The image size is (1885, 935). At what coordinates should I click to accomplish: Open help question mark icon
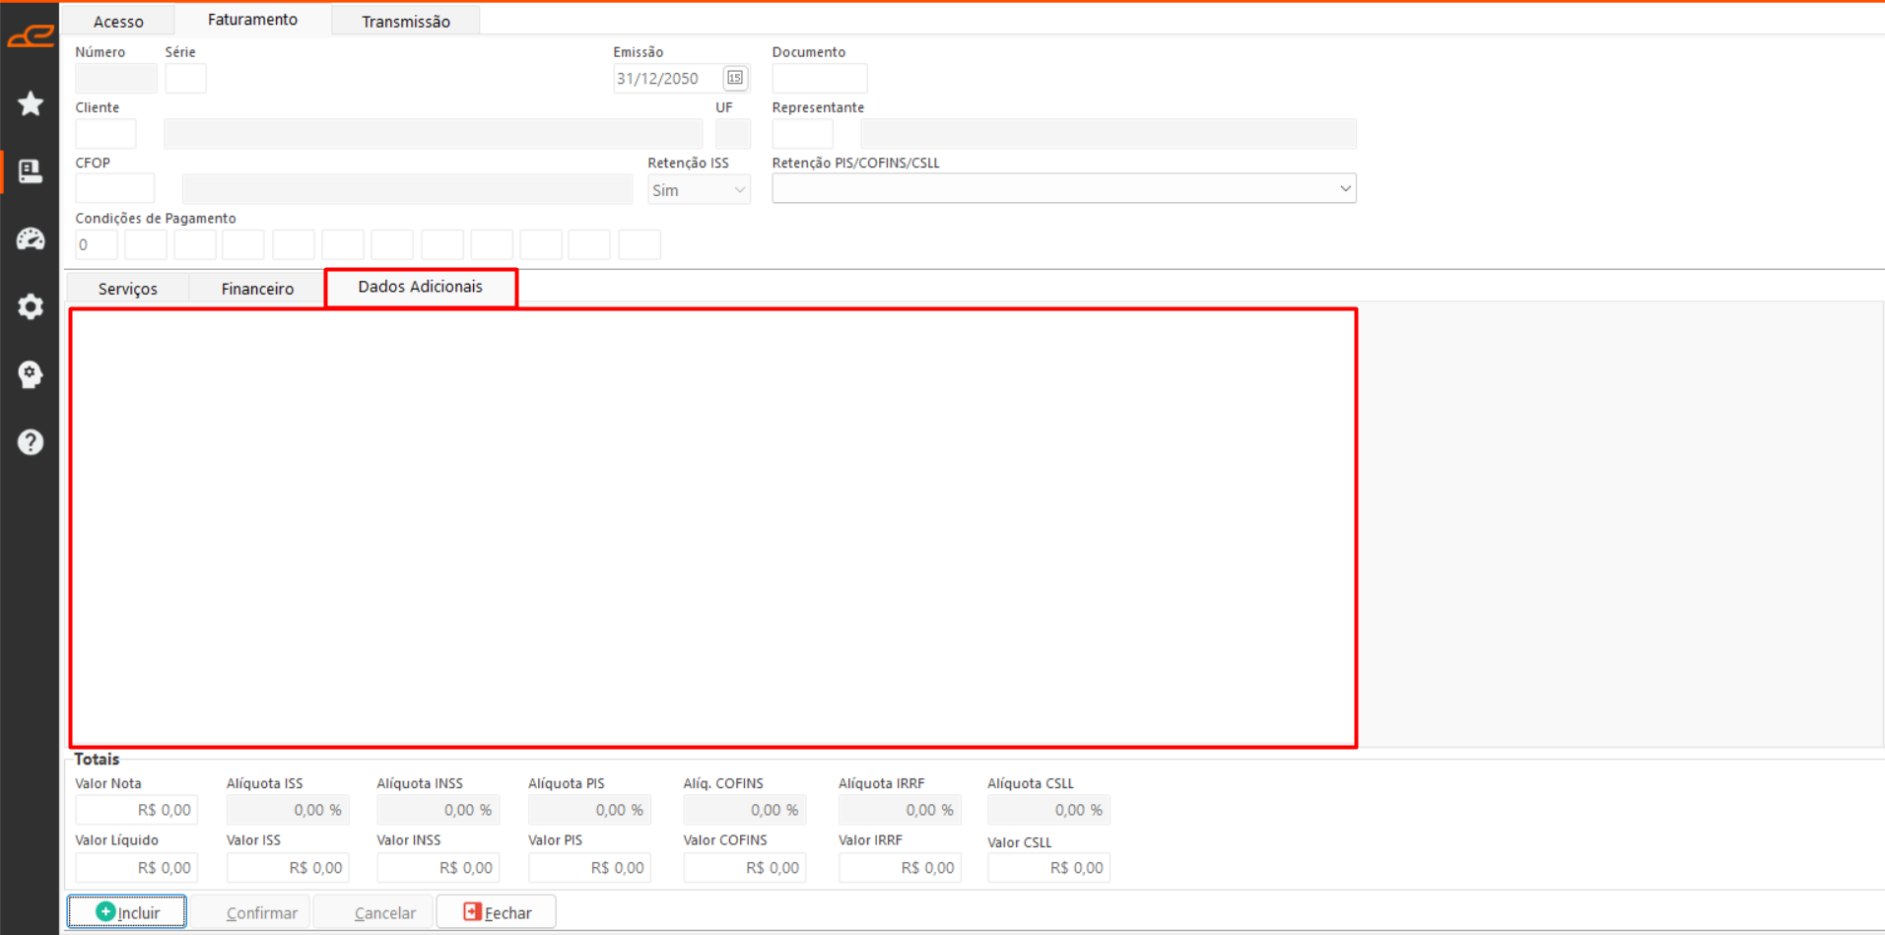click(31, 441)
